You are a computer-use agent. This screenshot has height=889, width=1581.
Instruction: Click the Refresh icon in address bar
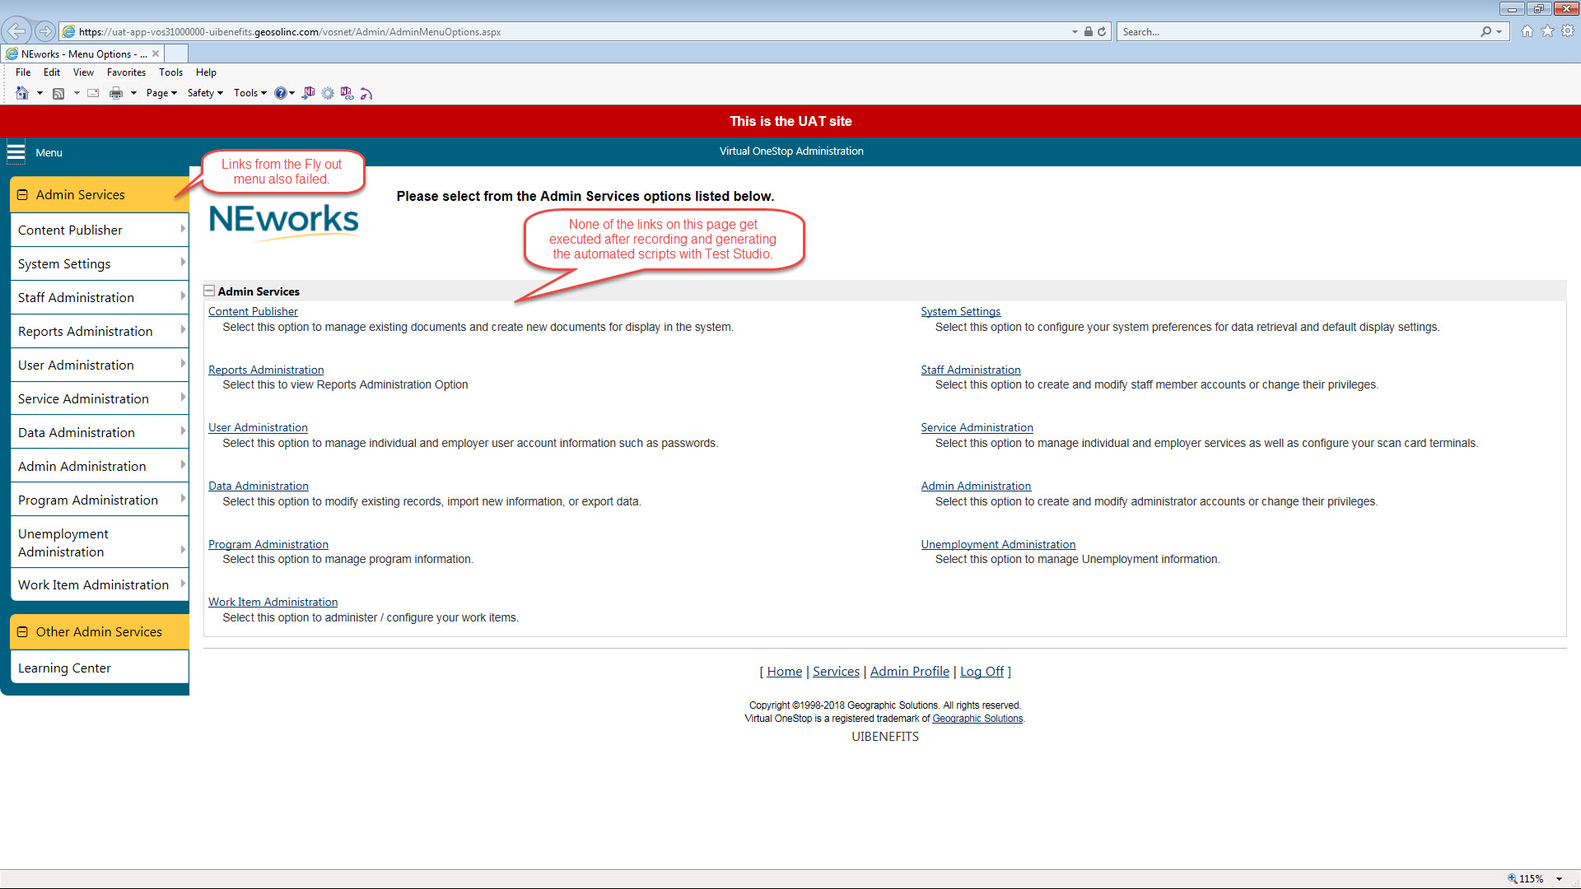tap(1102, 31)
